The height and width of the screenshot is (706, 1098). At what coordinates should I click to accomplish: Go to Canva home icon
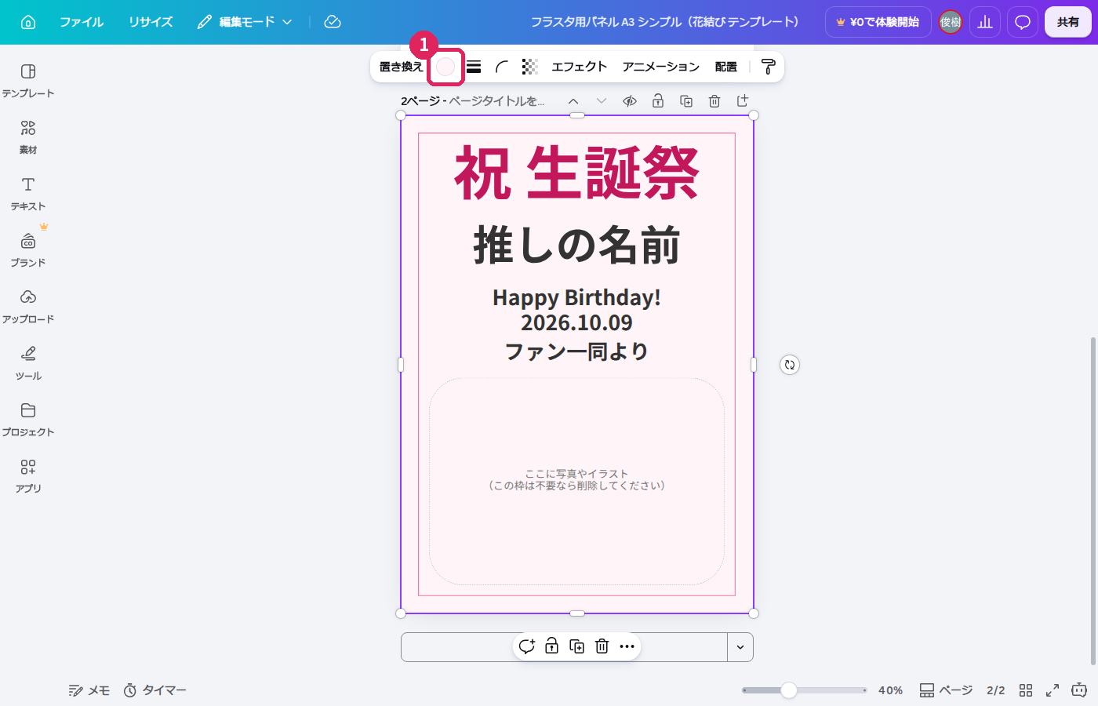point(28,22)
